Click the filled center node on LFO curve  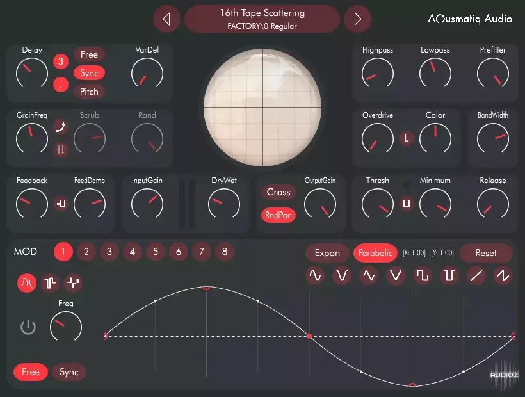click(309, 336)
